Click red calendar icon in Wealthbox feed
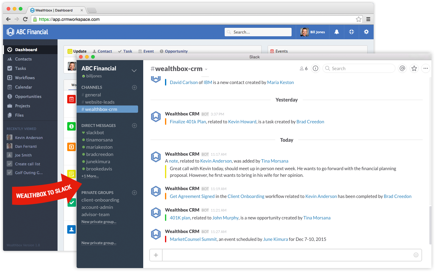Viewport: 436px width, 272px height. coord(71,99)
